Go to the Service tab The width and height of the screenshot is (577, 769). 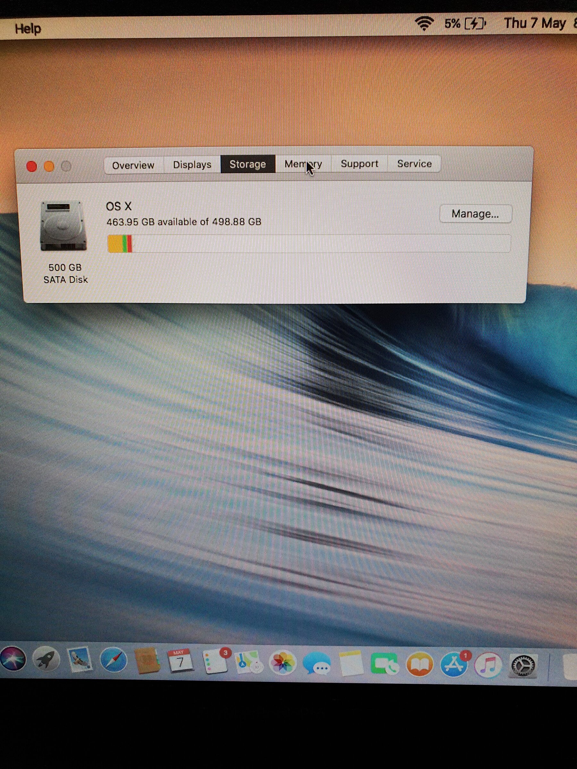pos(414,164)
